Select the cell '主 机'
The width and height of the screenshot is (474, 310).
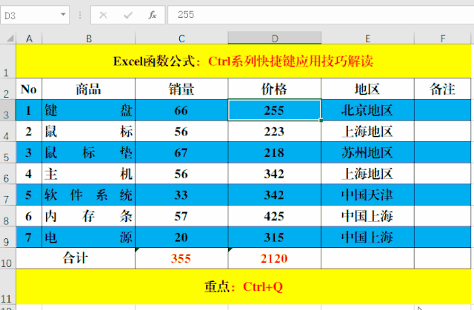[x=89, y=174]
